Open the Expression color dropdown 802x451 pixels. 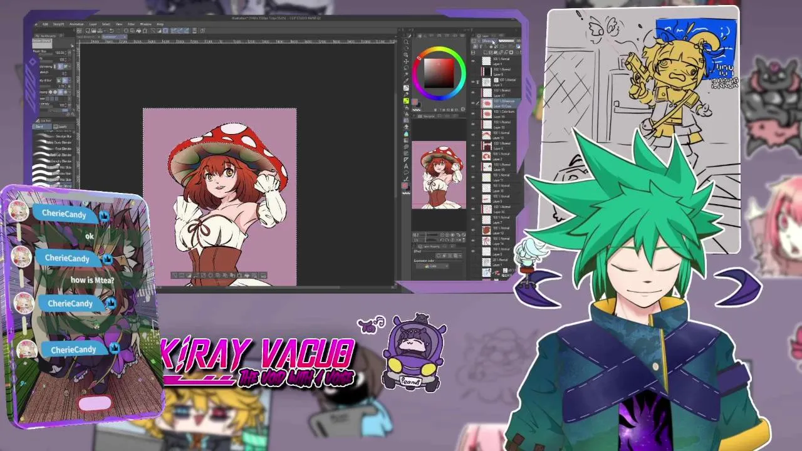coord(432,266)
